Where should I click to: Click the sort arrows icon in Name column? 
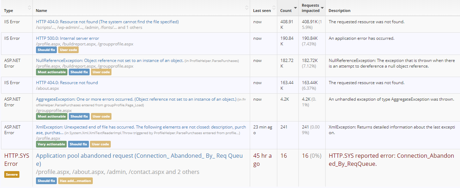coord(247,8)
